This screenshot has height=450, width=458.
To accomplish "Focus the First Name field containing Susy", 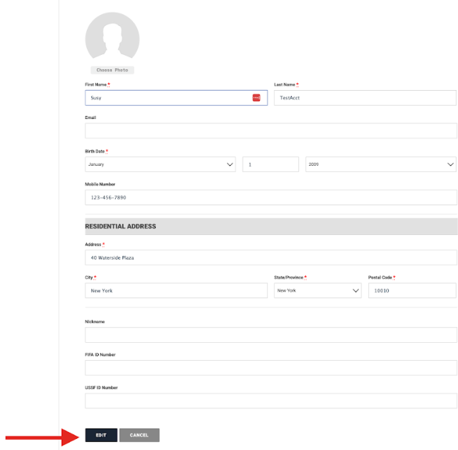I will [176, 97].
